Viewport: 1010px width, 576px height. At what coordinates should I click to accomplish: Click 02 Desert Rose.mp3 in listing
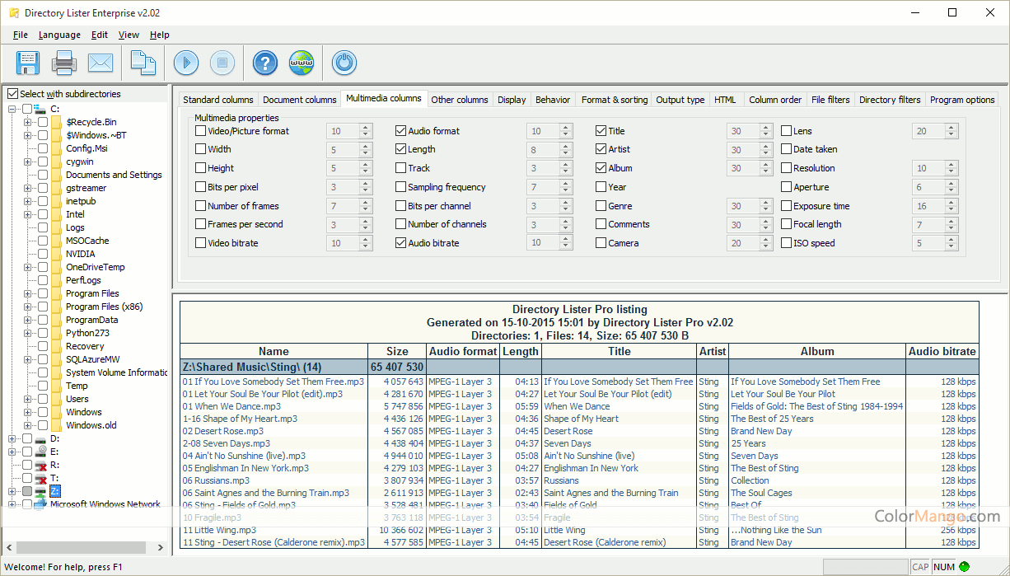(x=223, y=431)
